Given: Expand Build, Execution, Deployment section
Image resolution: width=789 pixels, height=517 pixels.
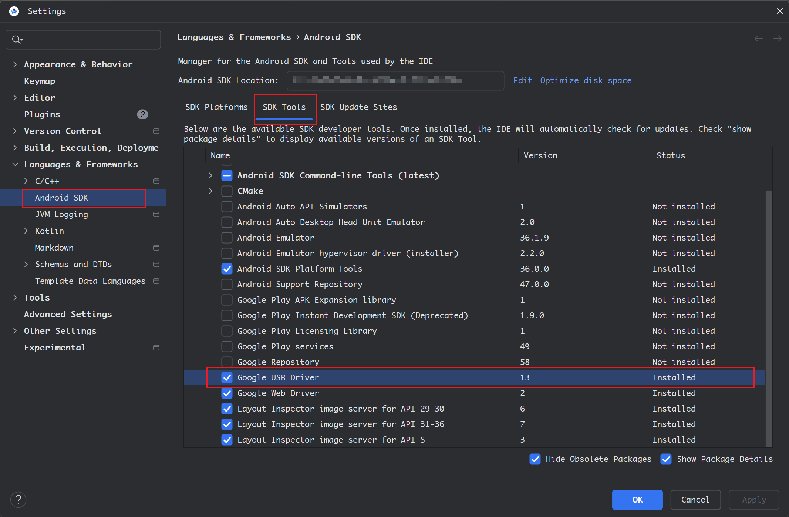Looking at the screenshot, I should click(15, 148).
